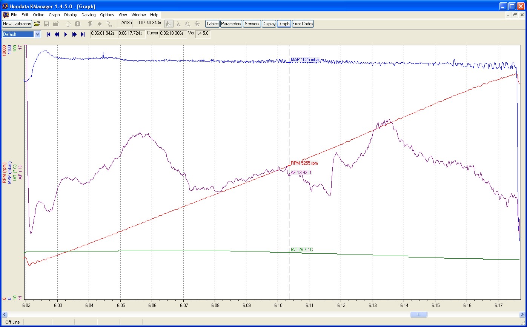The height and width of the screenshot is (327, 527).
Task: Toggle the Graph window button
Action: click(284, 24)
